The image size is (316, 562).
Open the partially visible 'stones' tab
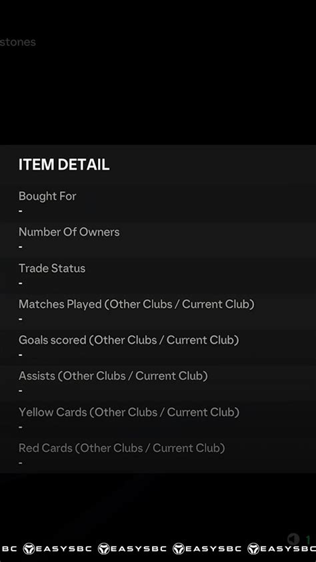17,42
